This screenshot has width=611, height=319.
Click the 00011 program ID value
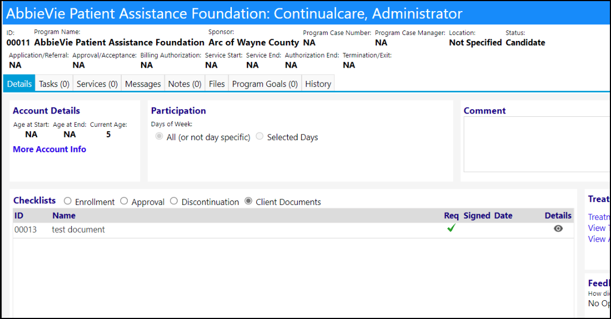18,43
